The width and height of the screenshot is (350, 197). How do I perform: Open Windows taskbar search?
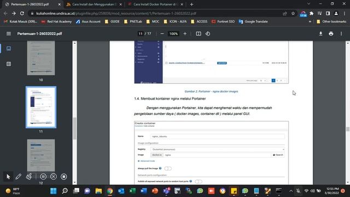(65, 191)
